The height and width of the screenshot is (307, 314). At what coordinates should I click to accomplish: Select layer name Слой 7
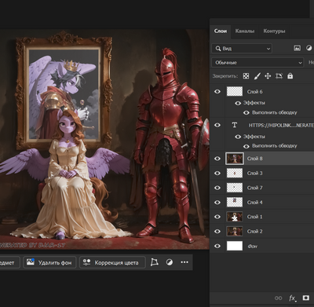pos(254,188)
